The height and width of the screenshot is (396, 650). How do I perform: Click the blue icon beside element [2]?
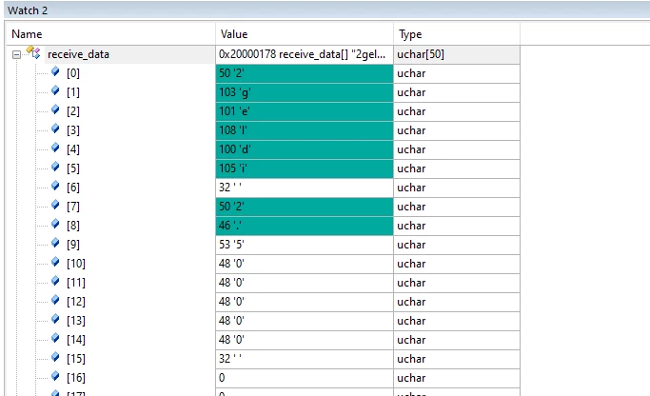[x=55, y=109]
